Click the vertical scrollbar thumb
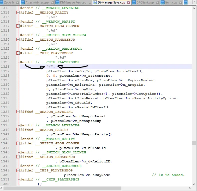 point(194,143)
